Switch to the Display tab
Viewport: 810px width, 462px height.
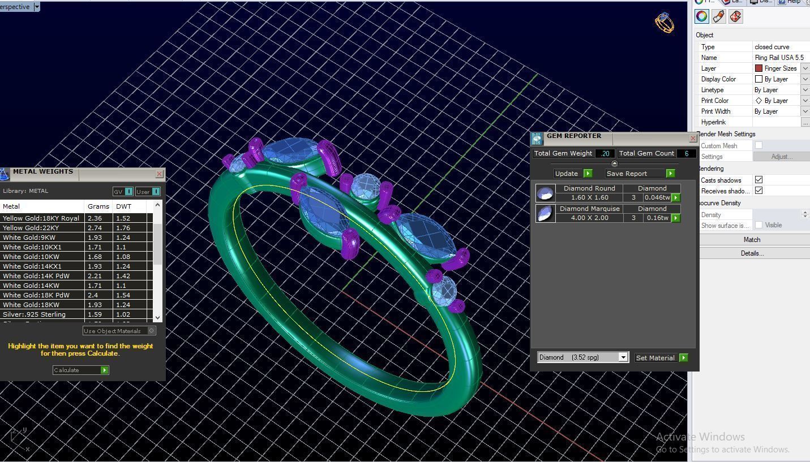(x=761, y=2)
